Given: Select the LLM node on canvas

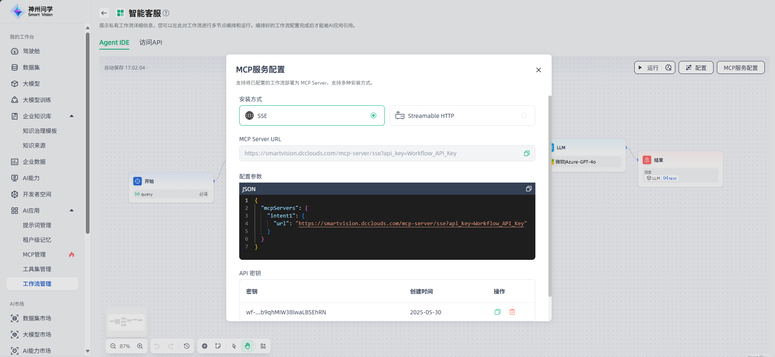Looking at the screenshot, I should point(589,155).
